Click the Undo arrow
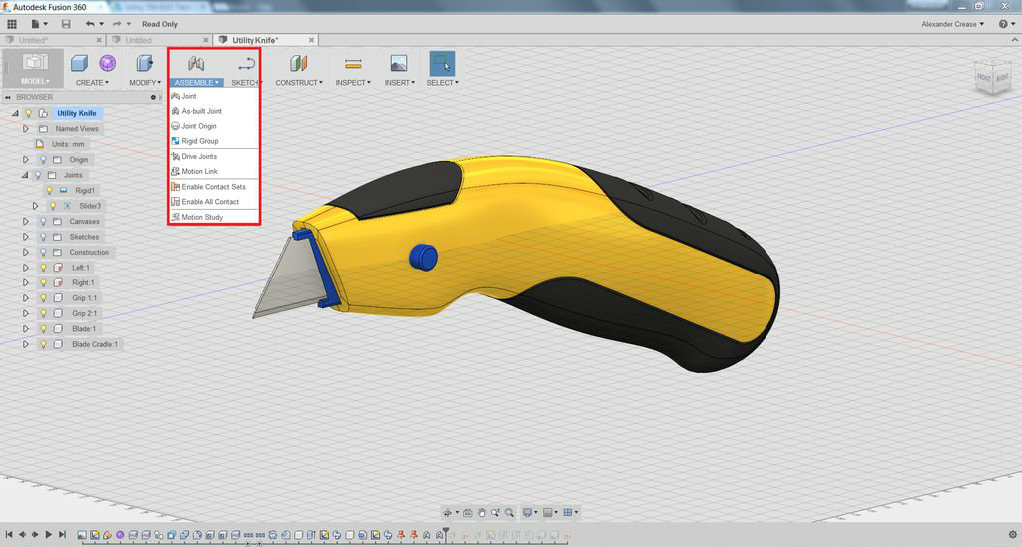Image resolution: width=1022 pixels, height=547 pixels. (90, 24)
